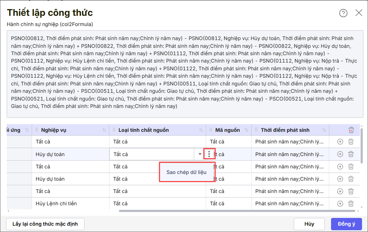
Task: Choose Sao chép dữ liệu menu item
Action: pos(186,172)
